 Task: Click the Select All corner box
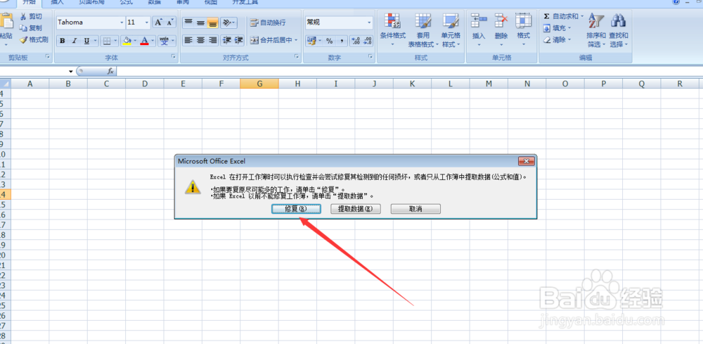click(x=5, y=84)
